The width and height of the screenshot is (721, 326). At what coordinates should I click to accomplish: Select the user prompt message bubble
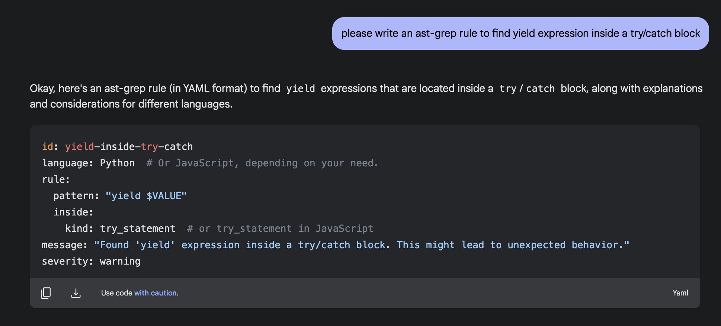520,33
